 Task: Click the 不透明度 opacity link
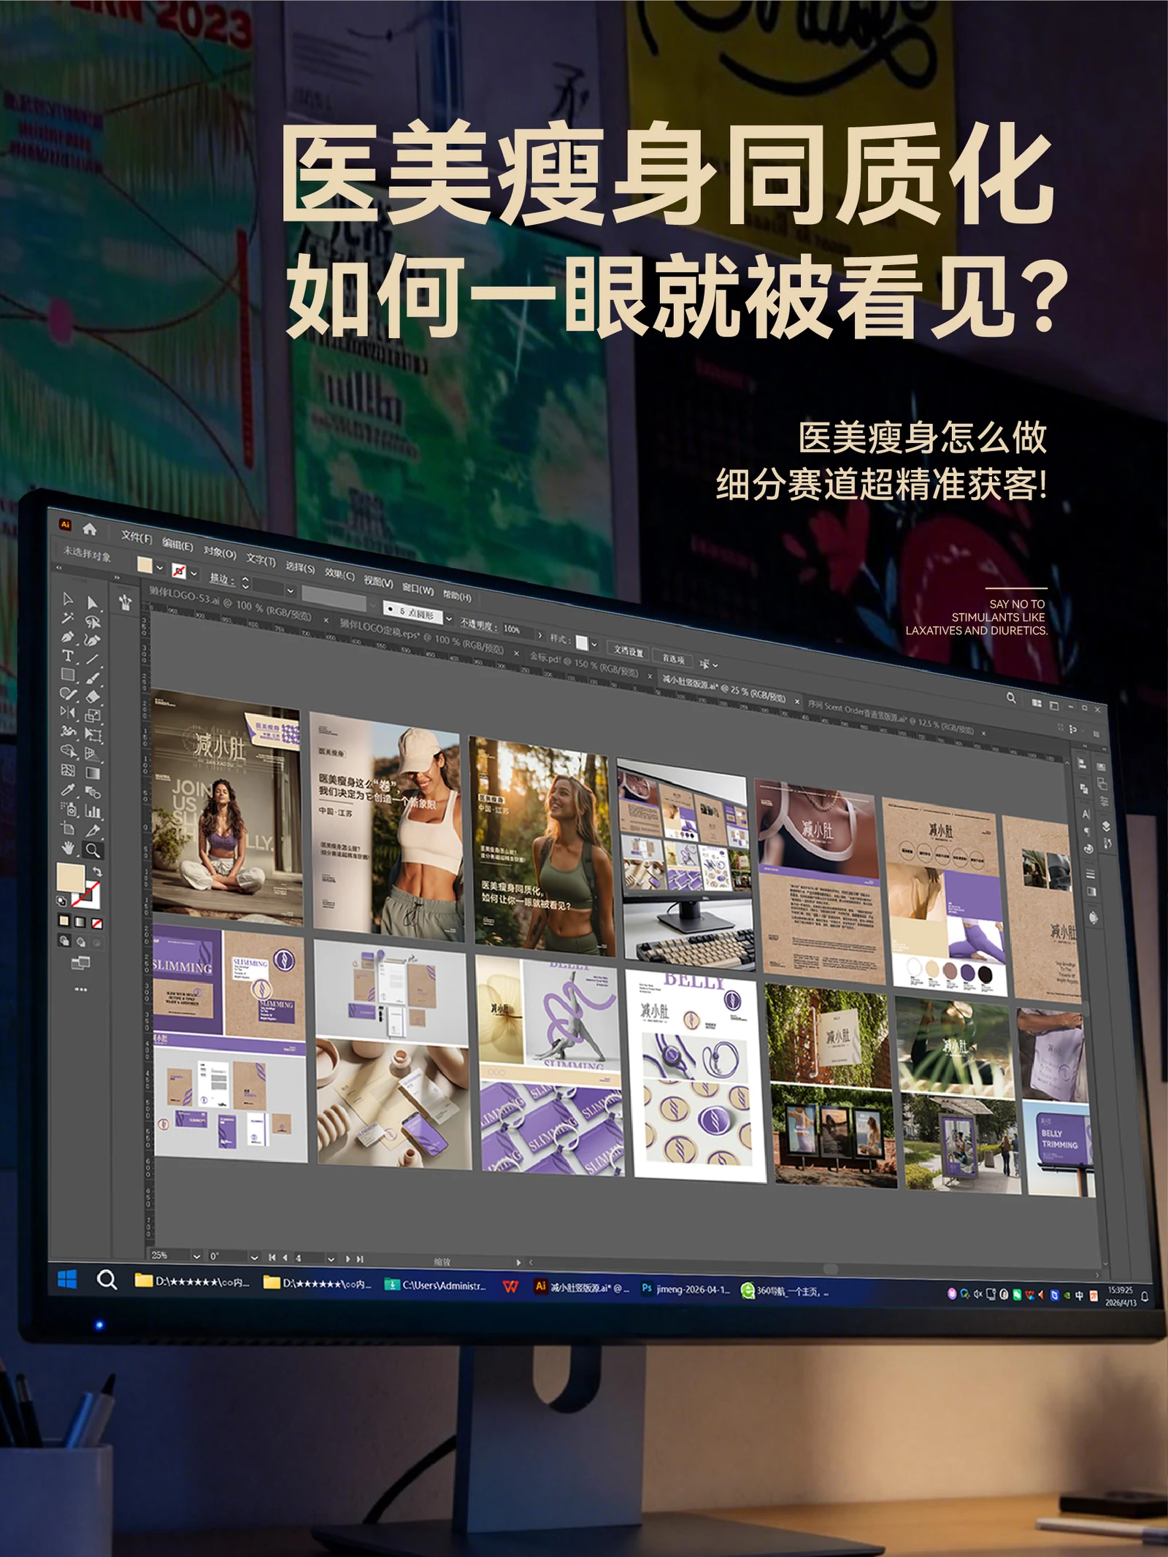pyautogui.click(x=478, y=625)
